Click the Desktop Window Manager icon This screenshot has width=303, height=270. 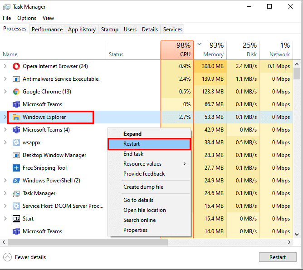point(16,155)
